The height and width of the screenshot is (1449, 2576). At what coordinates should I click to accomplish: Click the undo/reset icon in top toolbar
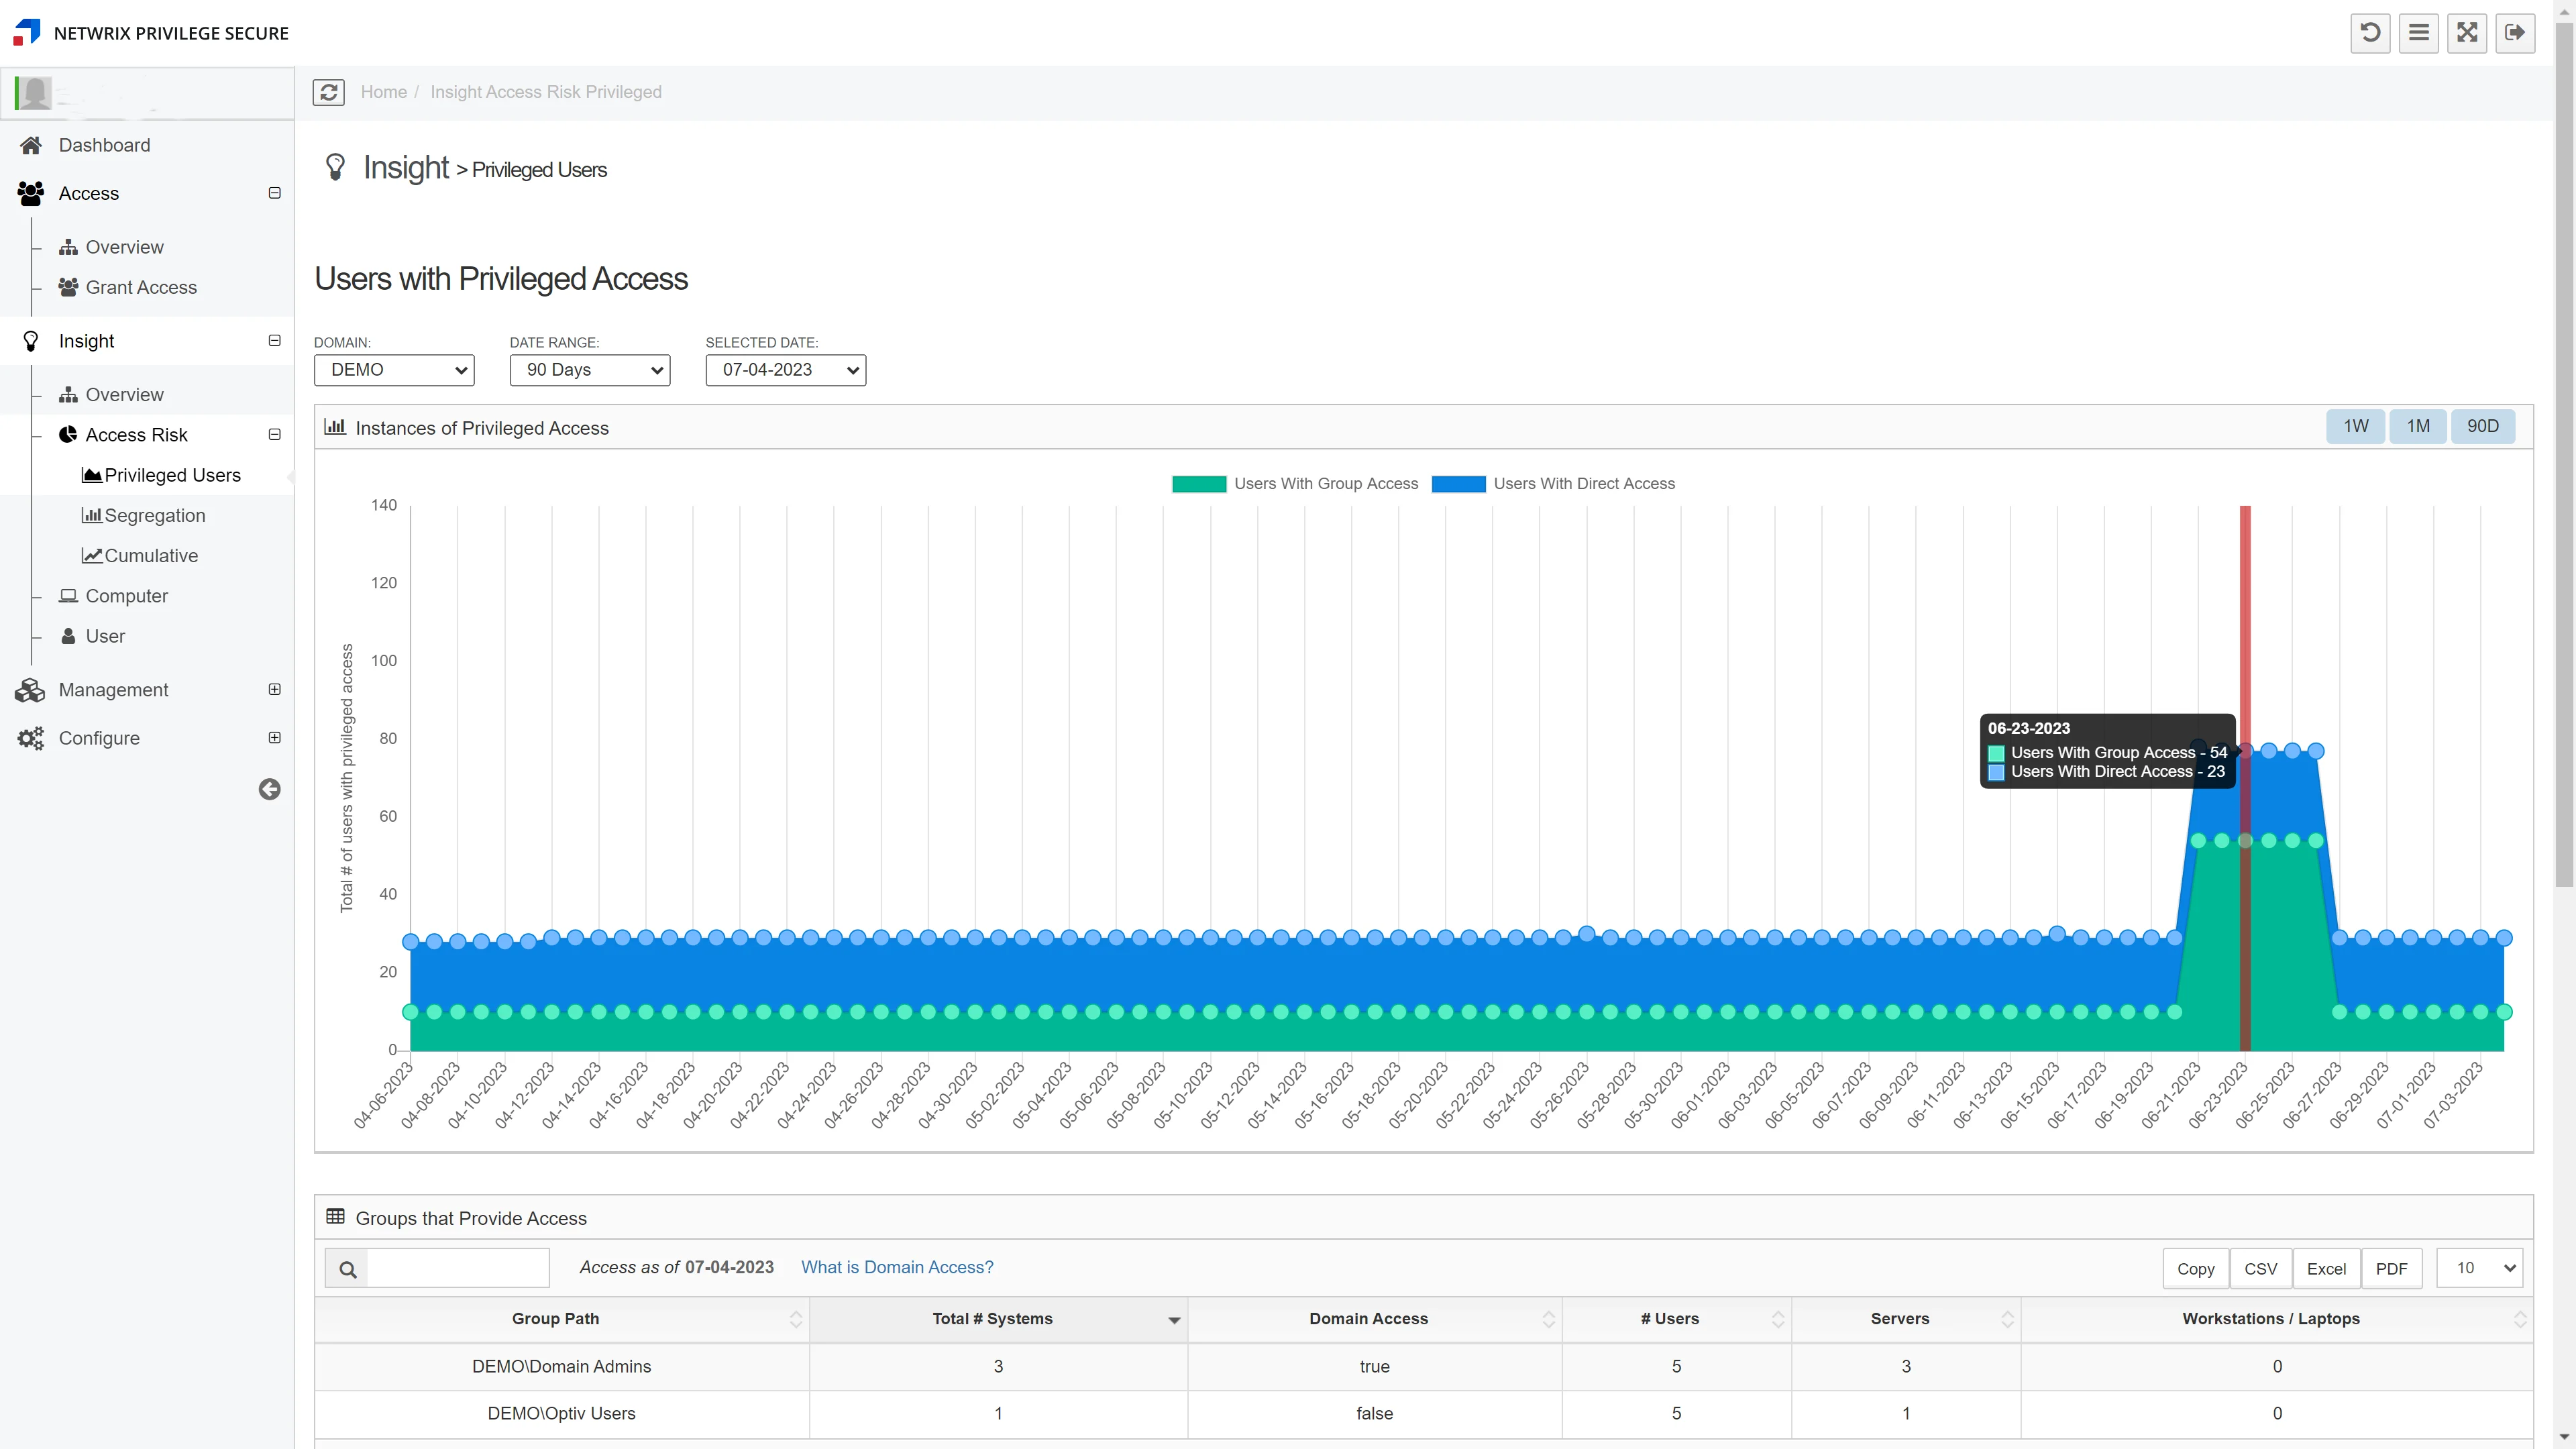click(x=2370, y=33)
